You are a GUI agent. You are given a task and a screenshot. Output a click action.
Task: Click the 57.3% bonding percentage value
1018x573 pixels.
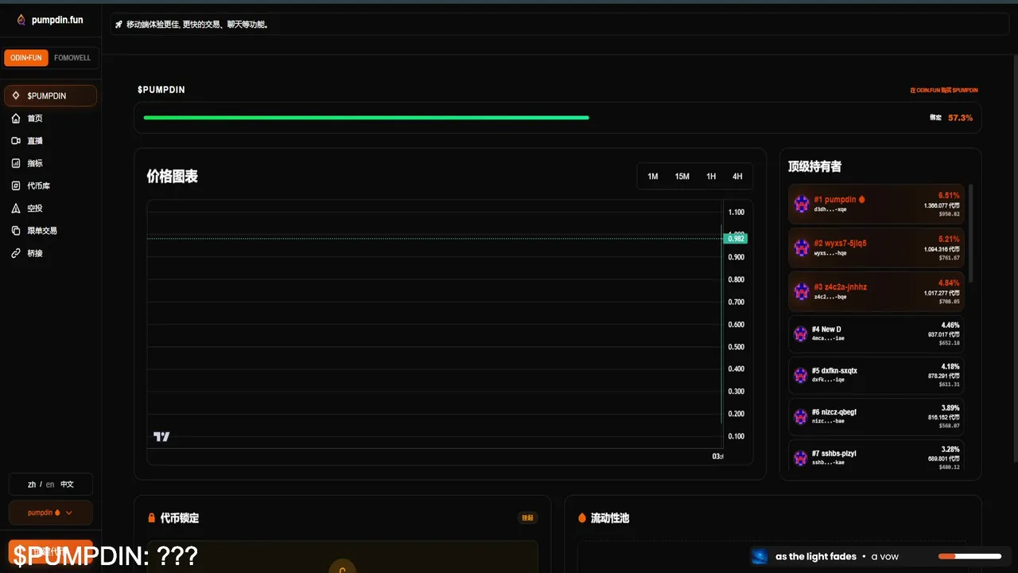[960, 118]
